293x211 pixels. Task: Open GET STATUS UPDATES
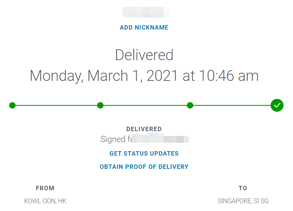(x=144, y=153)
